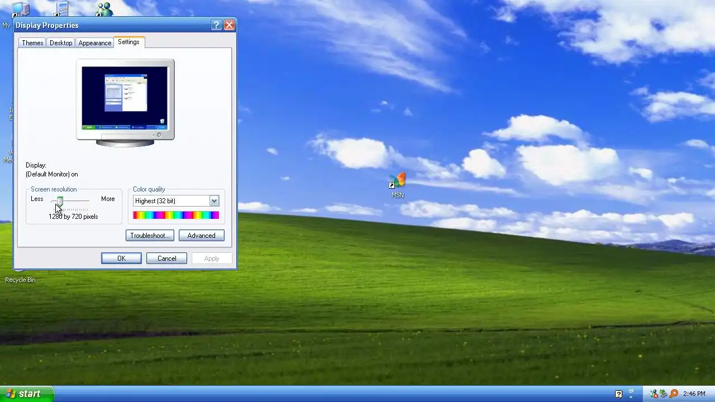715x402 pixels.
Task: Open the Advanced display settings
Action: pos(201,236)
